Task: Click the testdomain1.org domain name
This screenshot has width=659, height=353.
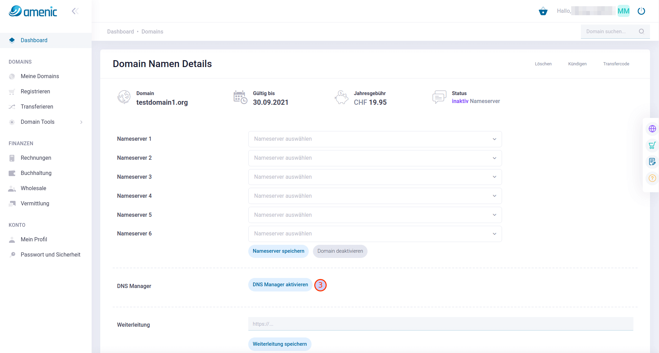Action: [x=162, y=103]
